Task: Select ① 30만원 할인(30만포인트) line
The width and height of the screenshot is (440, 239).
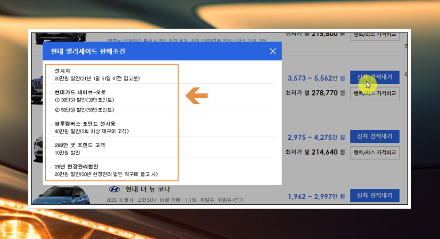Action: click(x=84, y=100)
